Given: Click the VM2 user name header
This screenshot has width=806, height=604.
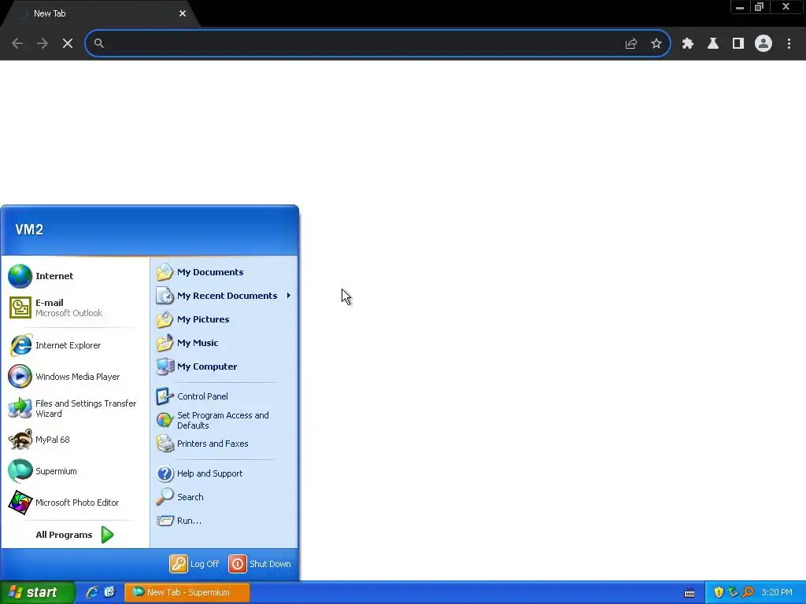Looking at the screenshot, I should (29, 230).
